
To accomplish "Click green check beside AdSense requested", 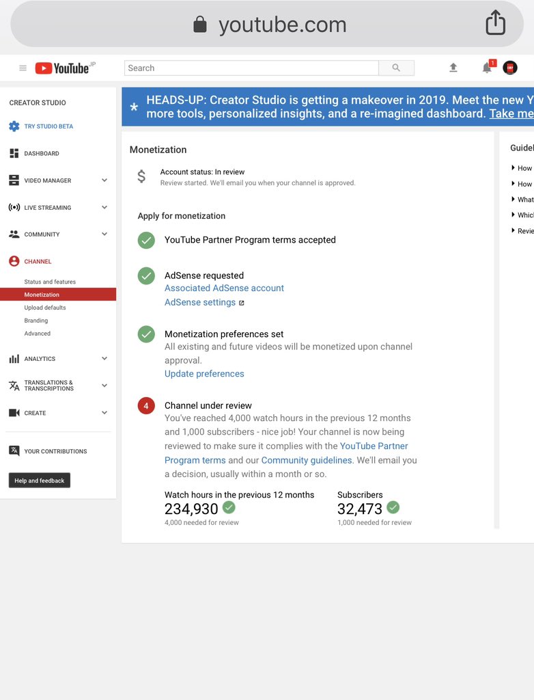I will click(146, 276).
